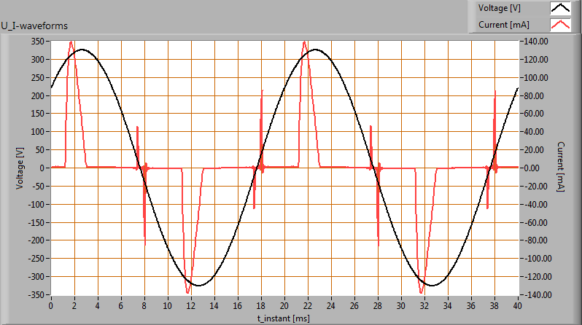Image resolution: width=582 pixels, height=325 pixels.
Task: Click the 40 end value on time axis
Action: tap(518, 306)
